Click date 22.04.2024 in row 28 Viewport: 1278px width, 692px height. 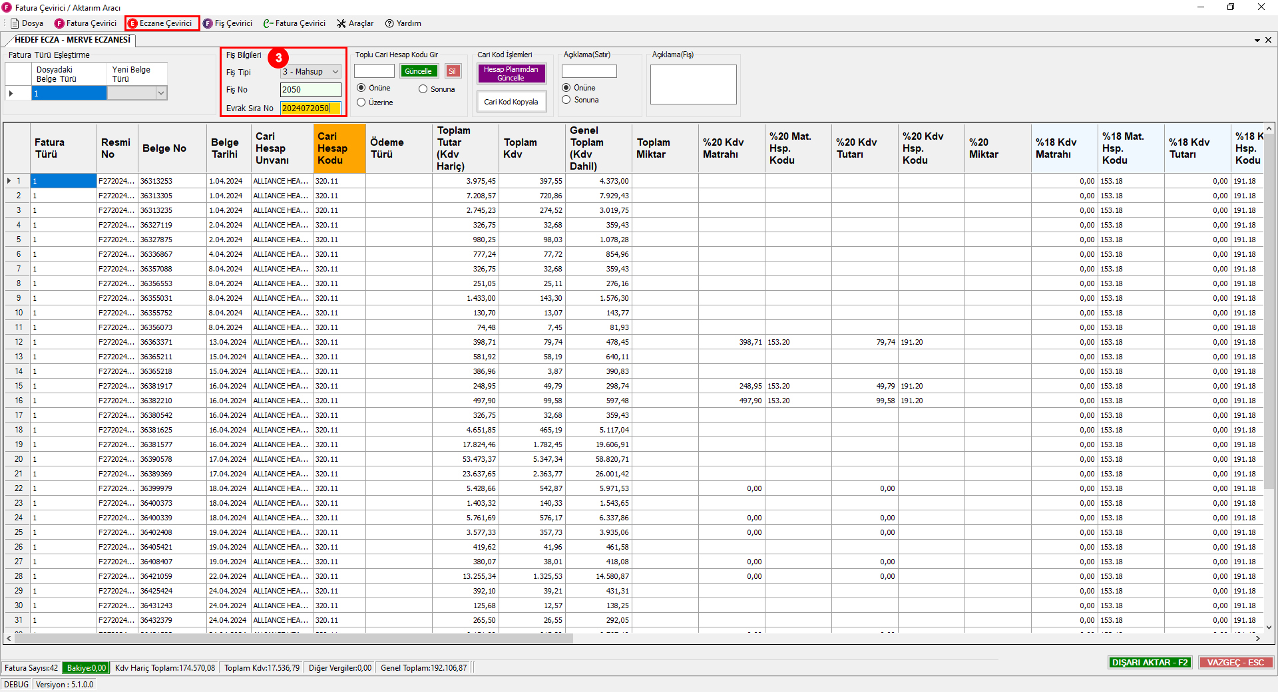pyautogui.click(x=228, y=576)
